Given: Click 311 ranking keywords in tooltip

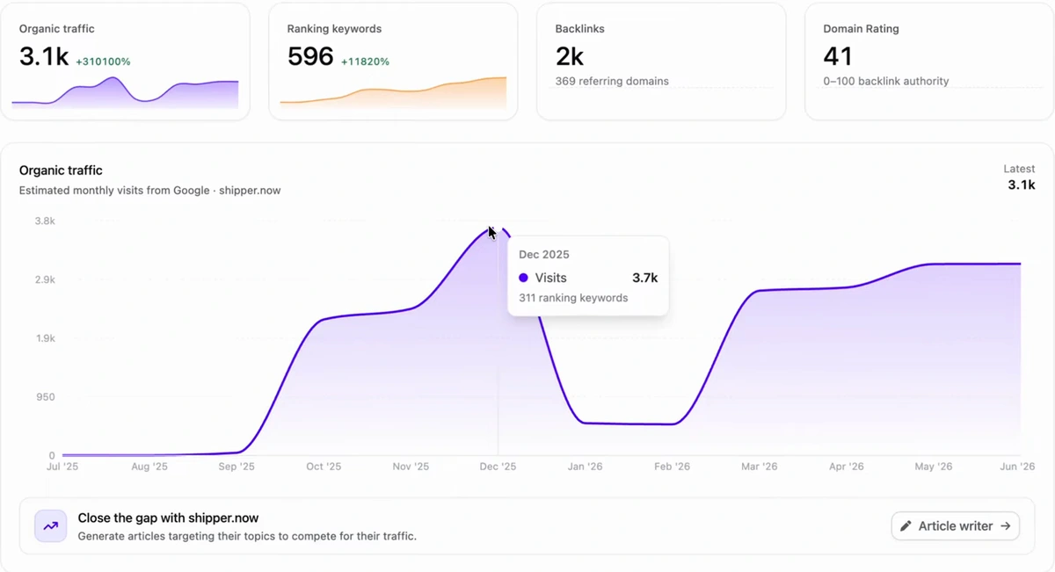Looking at the screenshot, I should [573, 298].
